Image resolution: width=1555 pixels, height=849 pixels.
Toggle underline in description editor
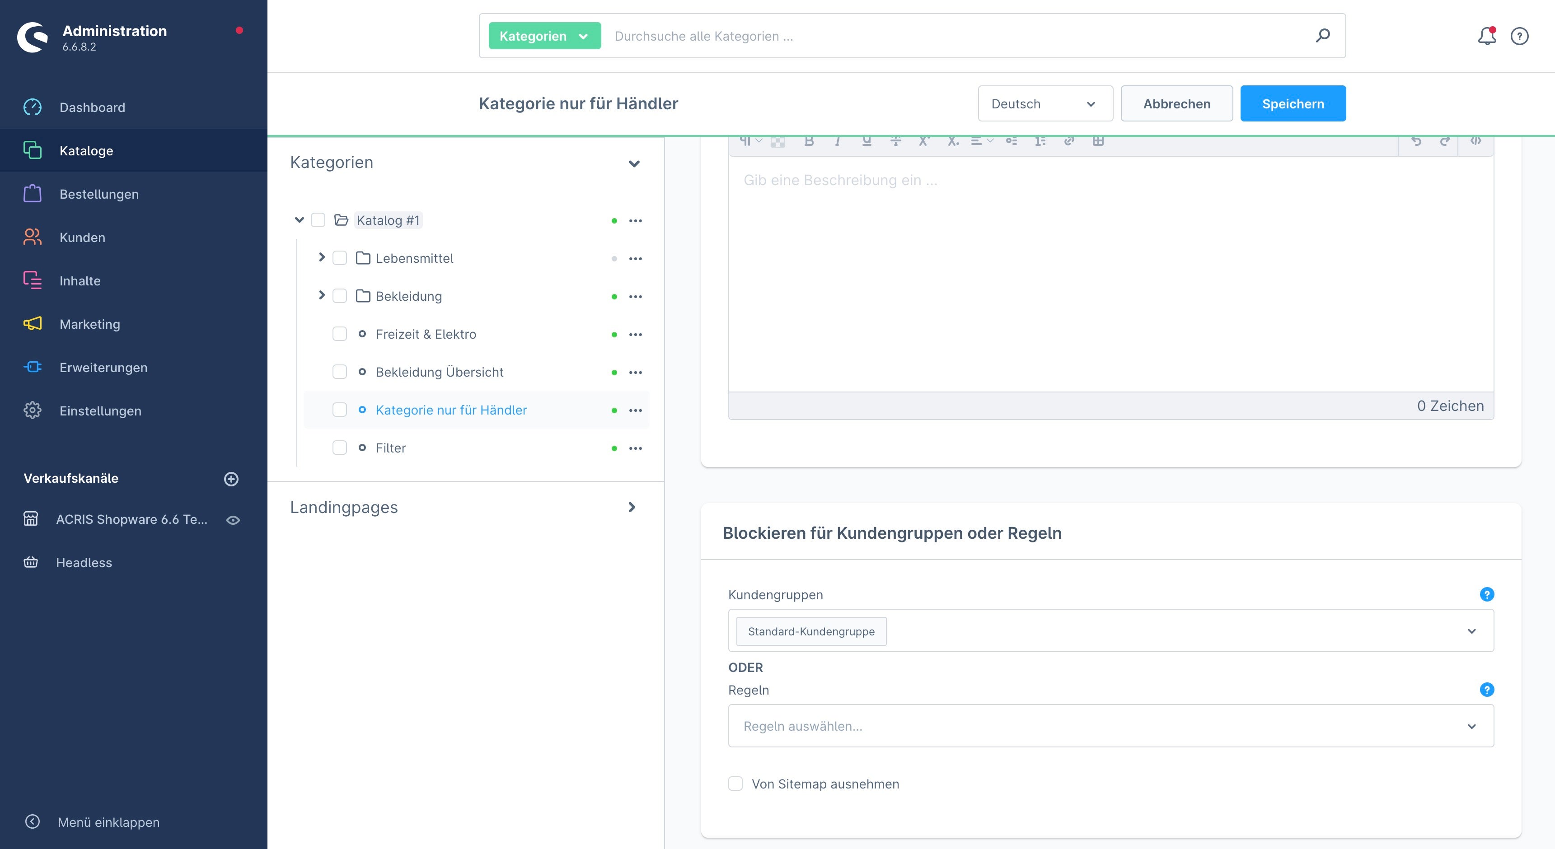tap(867, 141)
